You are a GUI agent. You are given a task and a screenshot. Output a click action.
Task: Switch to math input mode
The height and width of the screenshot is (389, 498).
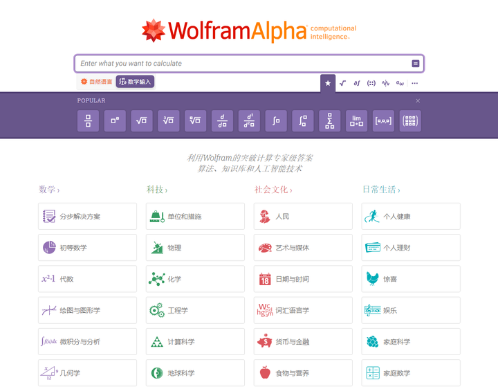[135, 82]
